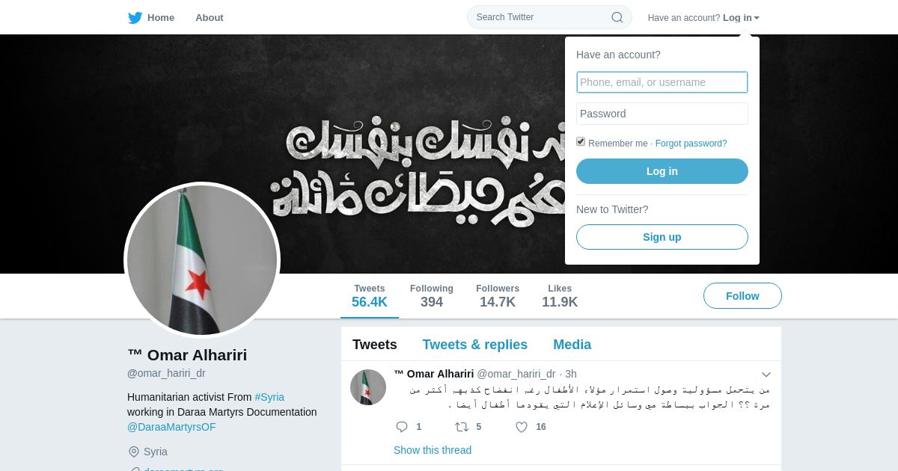Like the tweet with the heart icon
The image size is (898, 471).
pyautogui.click(x=522, y=427)
